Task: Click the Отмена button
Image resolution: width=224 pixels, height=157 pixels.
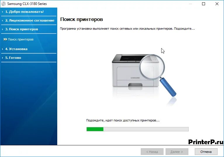Action: [x=206, y=152]
